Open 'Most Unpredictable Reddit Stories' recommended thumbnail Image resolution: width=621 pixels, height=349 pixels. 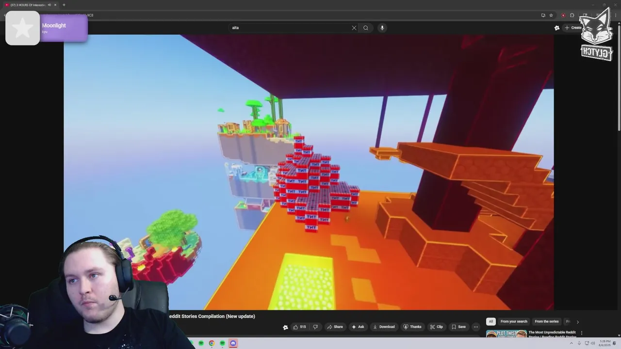(507, 334)
